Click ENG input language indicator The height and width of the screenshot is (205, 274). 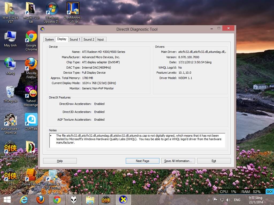[x=237, y=200]
